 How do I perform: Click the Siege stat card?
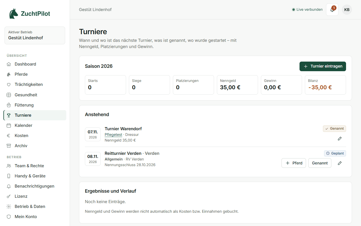click(149, 85)
